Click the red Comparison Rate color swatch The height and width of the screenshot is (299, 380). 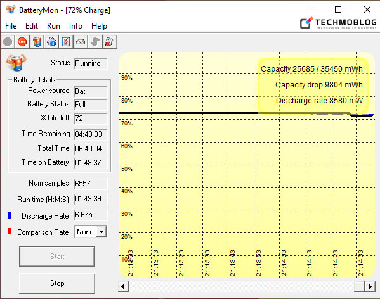[x=10, y=231]
